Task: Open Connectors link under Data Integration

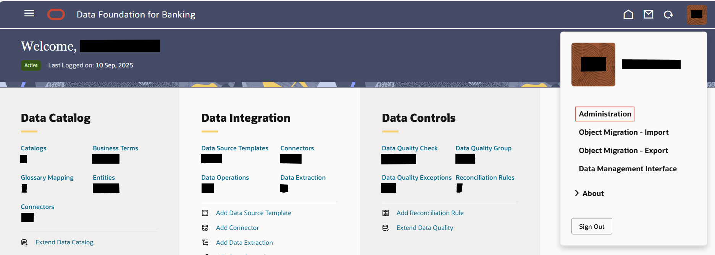Action: (297, 148)
